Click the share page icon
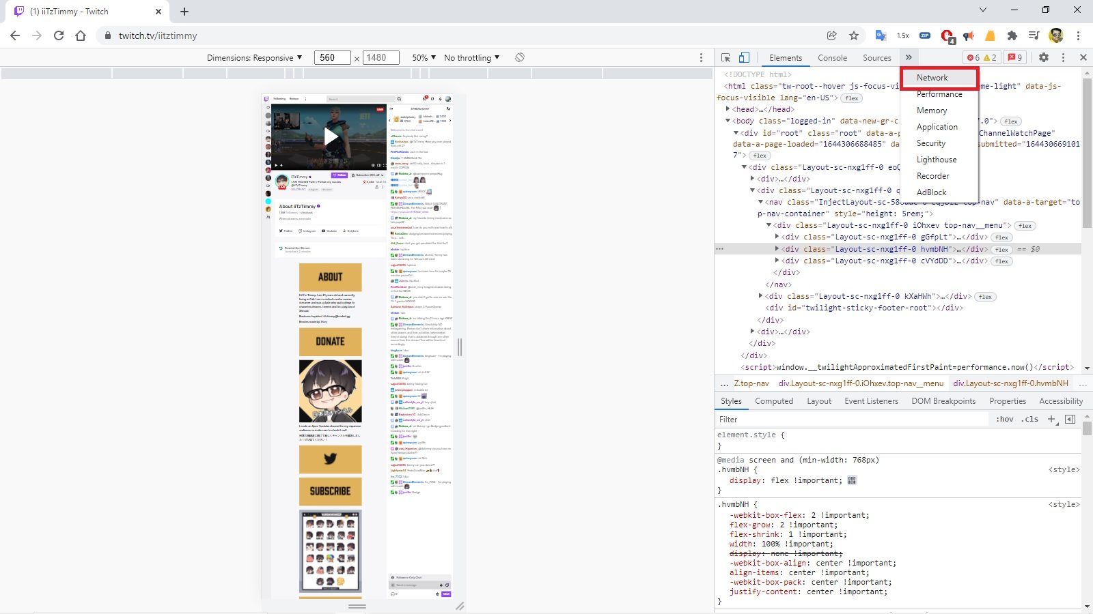The height and width of the screenshot is (614, 1093). (x=832, y=35)
